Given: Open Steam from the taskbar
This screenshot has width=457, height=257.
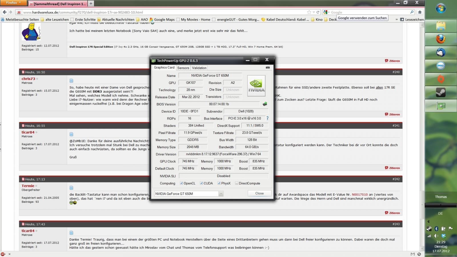Looking at the screenshot, I should (441, 92).
